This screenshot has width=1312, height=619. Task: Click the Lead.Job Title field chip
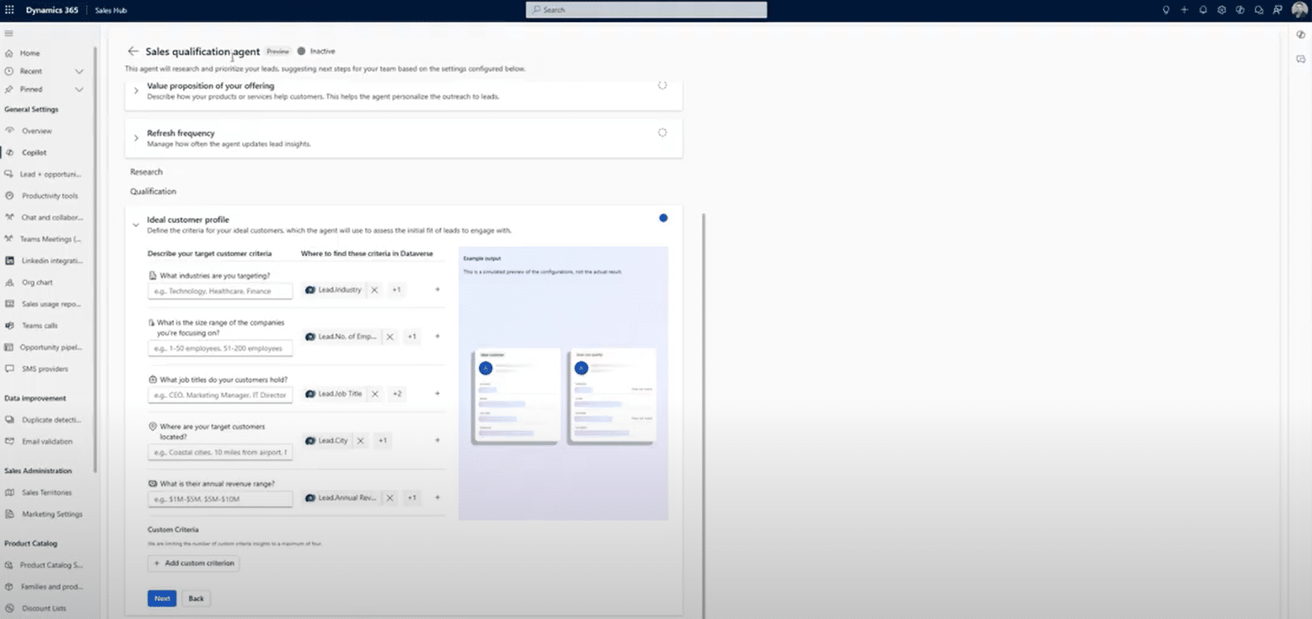click(334, 394)
